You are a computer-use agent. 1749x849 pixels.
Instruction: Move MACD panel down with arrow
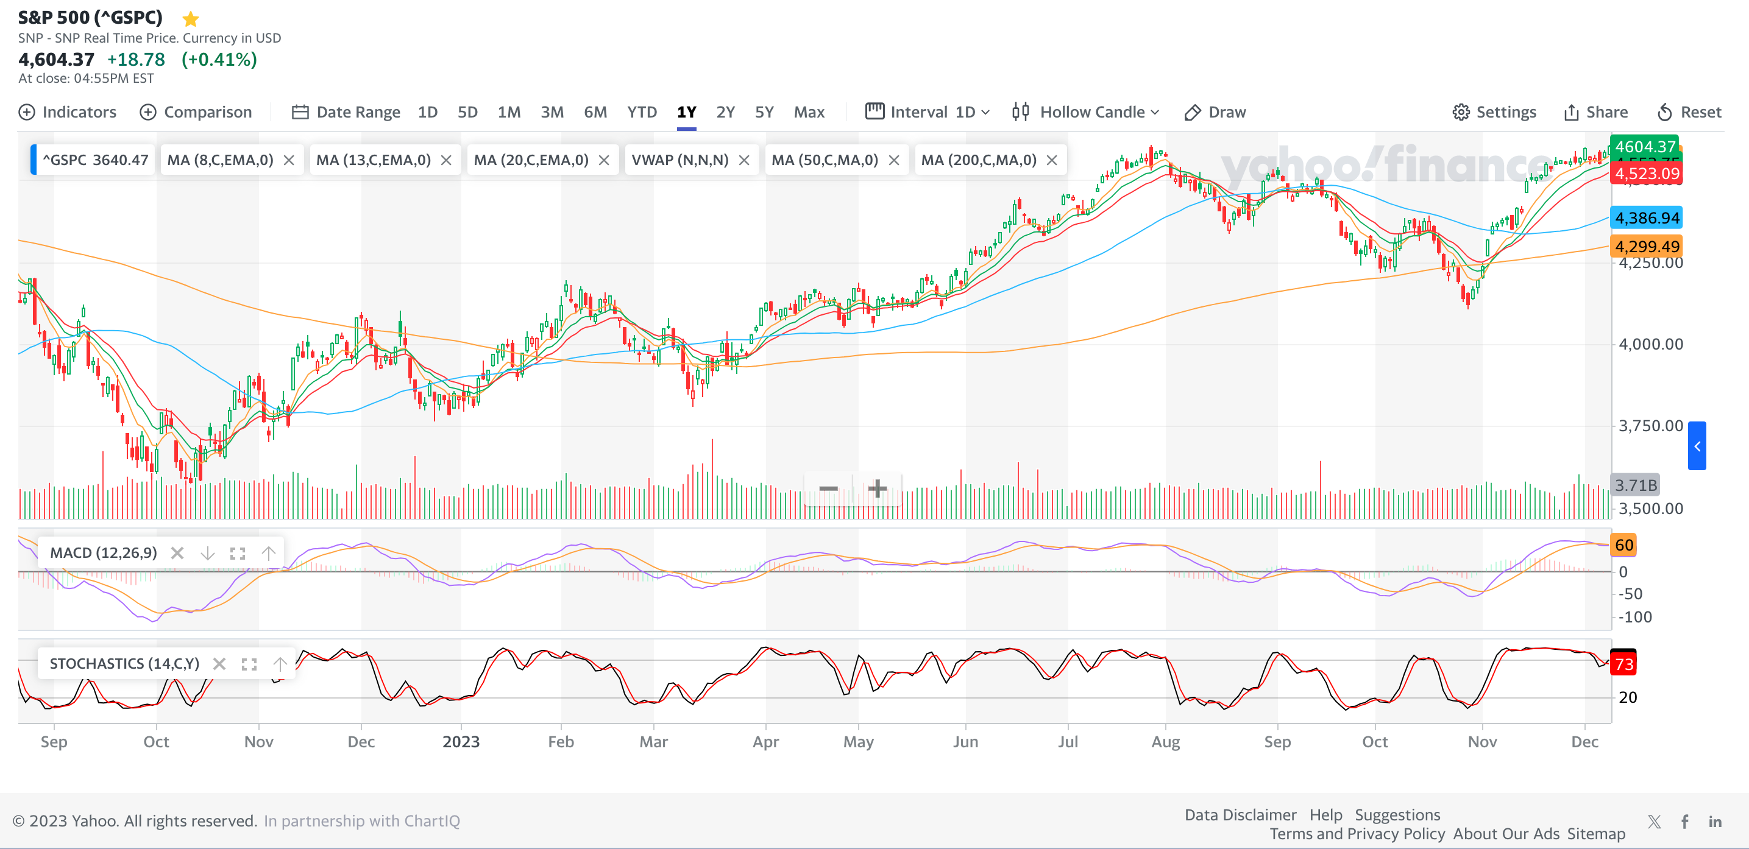pos(208,553)
